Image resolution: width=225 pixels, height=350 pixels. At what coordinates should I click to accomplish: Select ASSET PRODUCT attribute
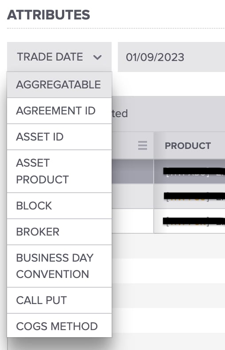pyautogui.click(x=59, y=171)
